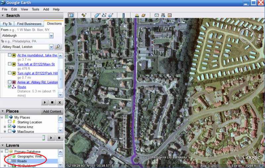The image size is (265, 168).
Task: Click the Google Earth globe title icon
Action: click(3, 3)
